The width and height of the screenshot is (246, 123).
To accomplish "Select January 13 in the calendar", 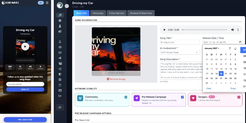I will click(x=221, y=69).
